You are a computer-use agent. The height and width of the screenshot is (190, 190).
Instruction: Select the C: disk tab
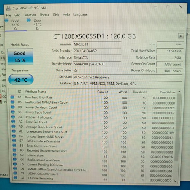pyautogui.click(x=16, y=25)
